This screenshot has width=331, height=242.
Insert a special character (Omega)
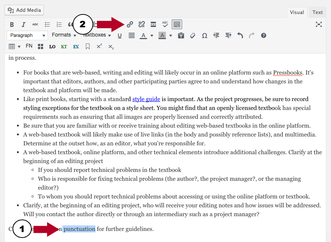[x=204, y=36]
